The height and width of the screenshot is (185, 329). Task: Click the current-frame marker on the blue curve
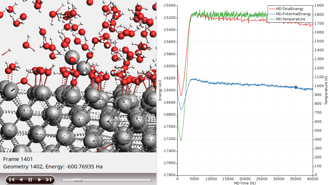(x=296, y=87)
